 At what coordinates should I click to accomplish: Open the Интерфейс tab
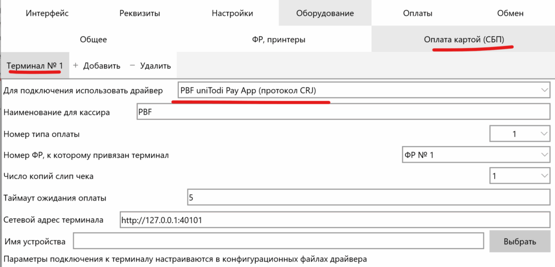[x=47, y=13]
